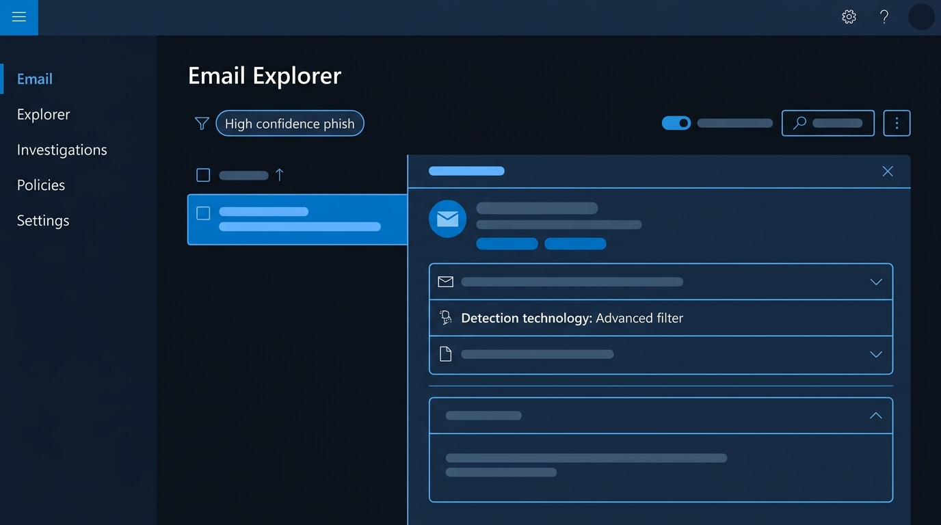Image resolution: width=941 pixels, height=525 pixels.
Task: Click the filter funnel icon
Action: point(202,124)
